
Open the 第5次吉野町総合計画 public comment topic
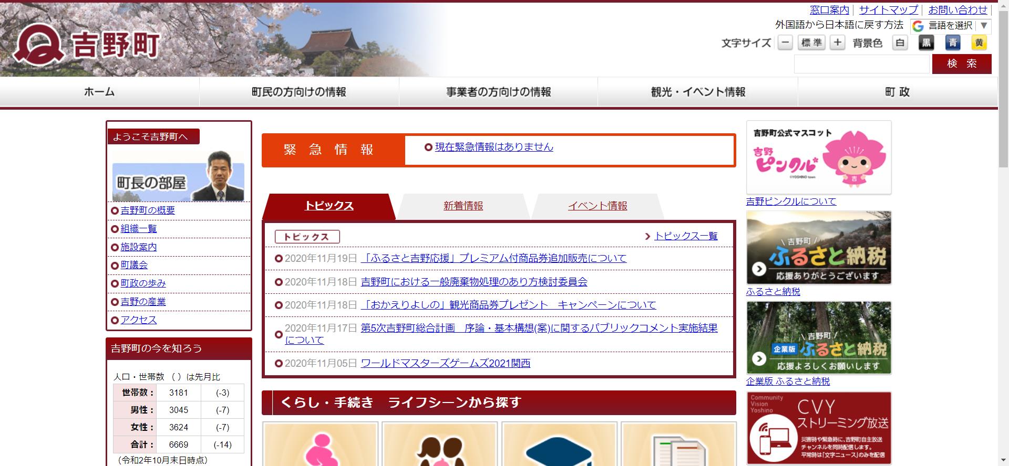pyautogui.click(x=501, y=334)
